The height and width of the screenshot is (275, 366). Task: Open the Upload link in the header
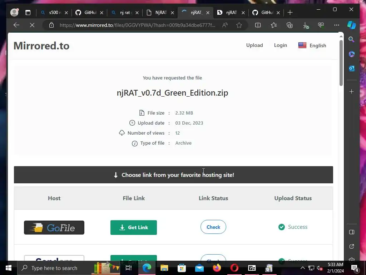254,45
